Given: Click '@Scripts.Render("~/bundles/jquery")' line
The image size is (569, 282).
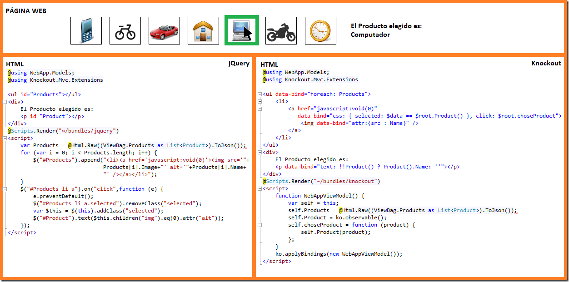Looking at the screenshot, I should coord(63,131).
